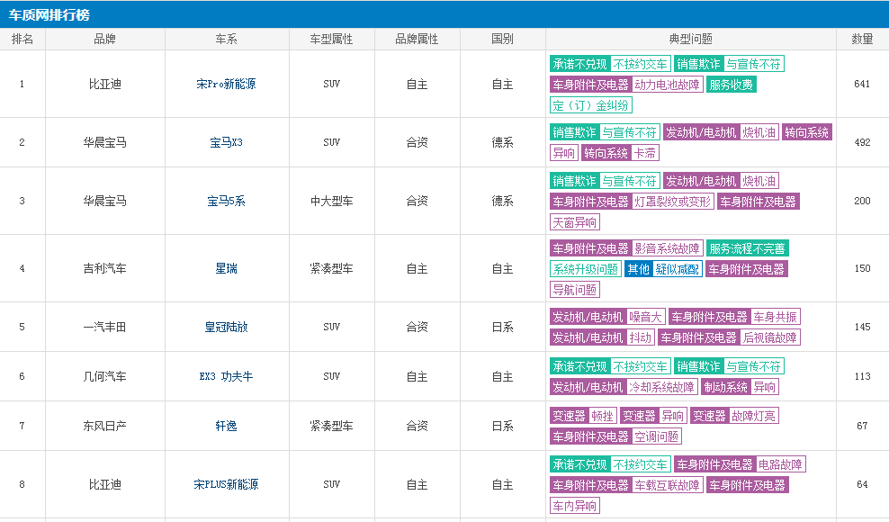This screenshot has width=889, height=522.
Task: Click the 中大型车 vehicle type cell
Action: 332,201
